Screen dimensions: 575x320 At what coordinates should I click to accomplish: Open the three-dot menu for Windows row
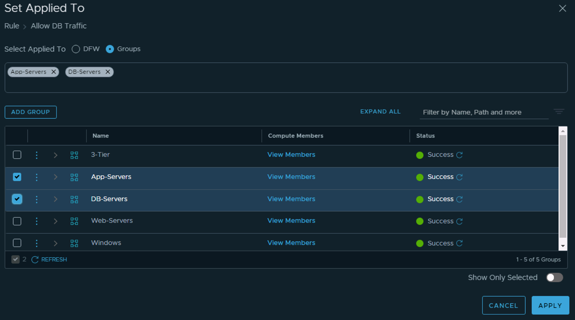click(x=36, y=243)
